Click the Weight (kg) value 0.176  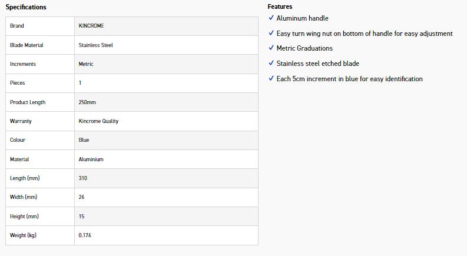coord(85,235)
